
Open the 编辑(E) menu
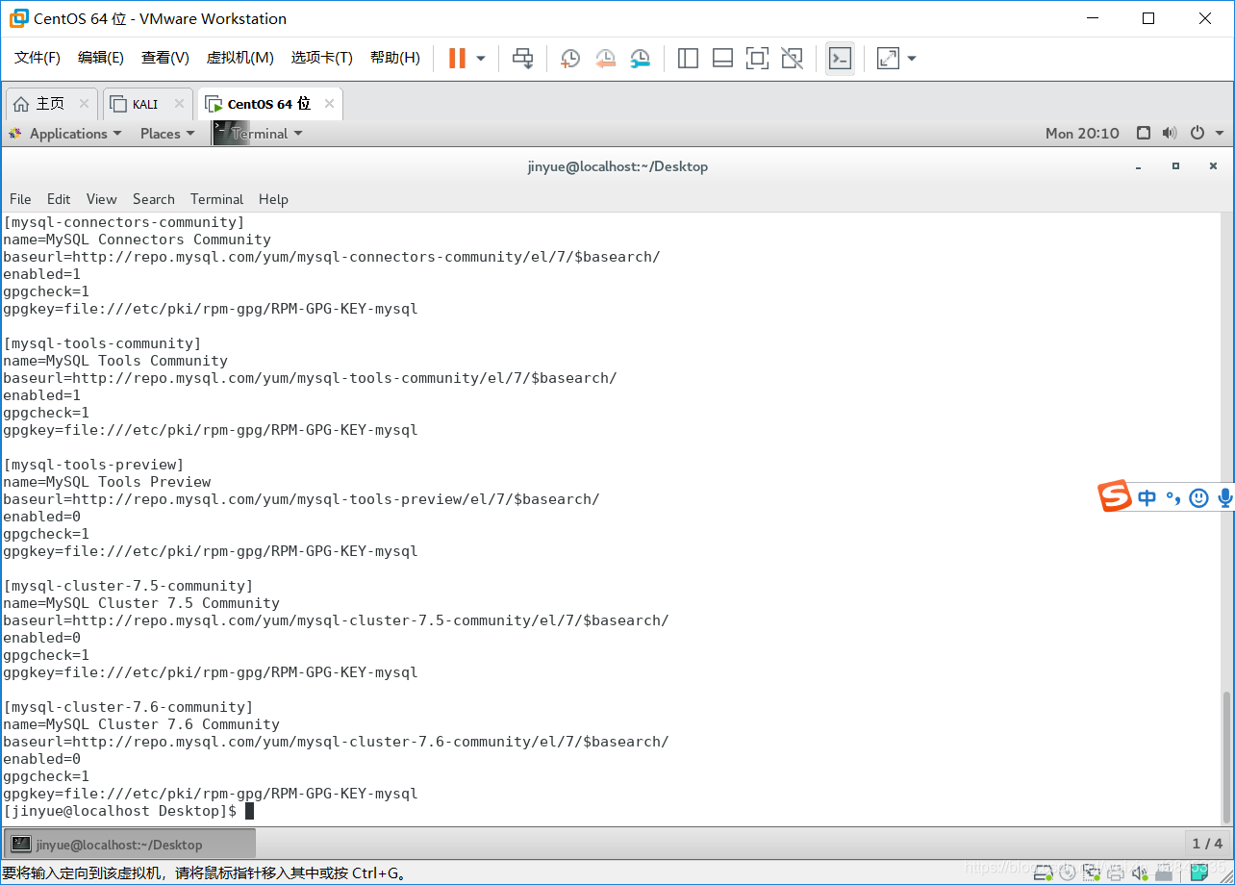point(101,58)
